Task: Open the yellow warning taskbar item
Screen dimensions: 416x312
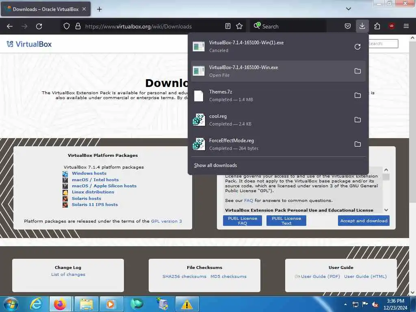Action: [187, 304]
